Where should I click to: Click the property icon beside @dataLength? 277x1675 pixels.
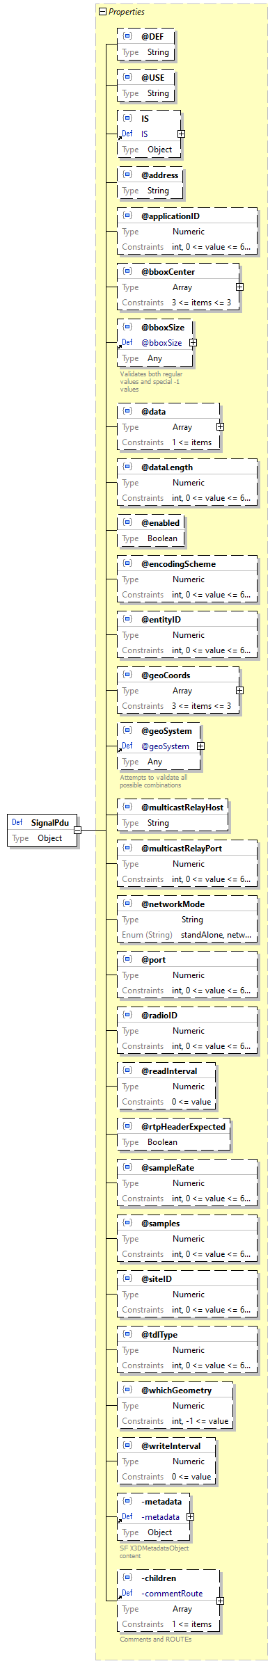127,467
